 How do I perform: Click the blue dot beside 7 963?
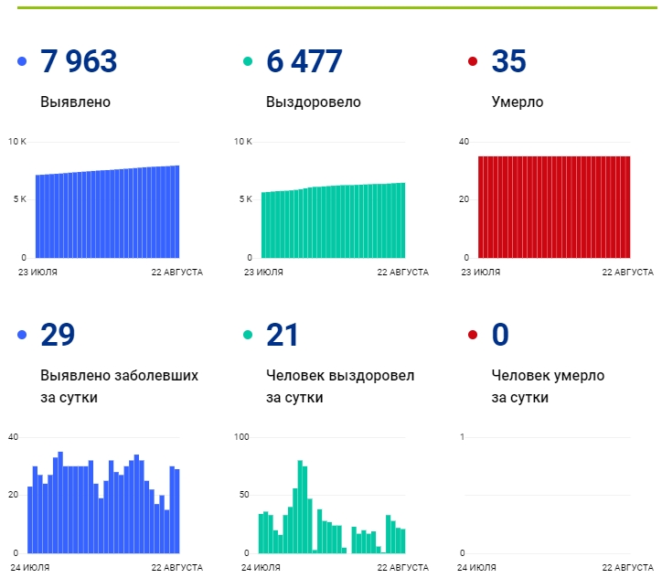[x=22, y=61]
